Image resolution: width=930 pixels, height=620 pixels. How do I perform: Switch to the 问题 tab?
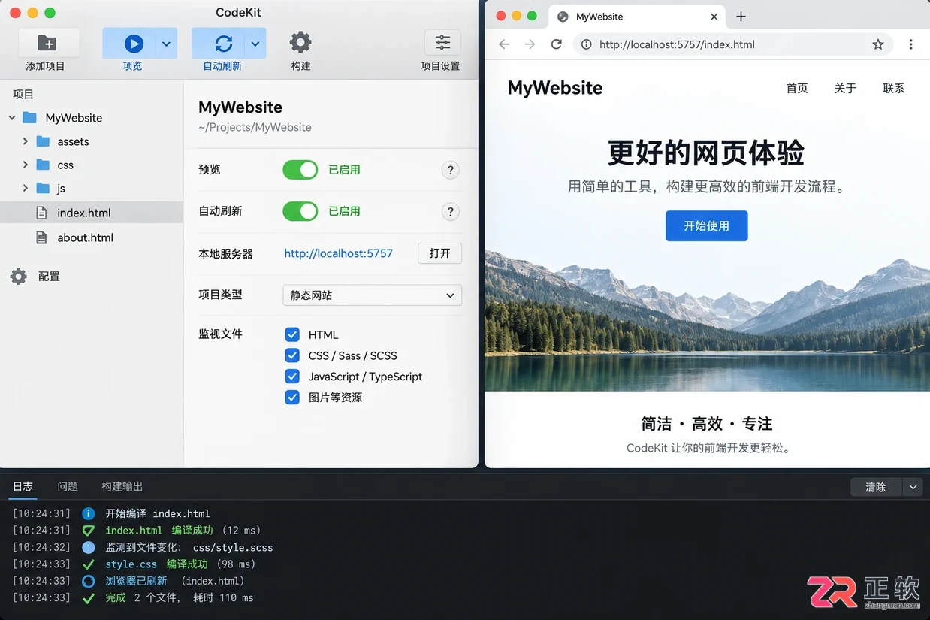pos(68,486)
